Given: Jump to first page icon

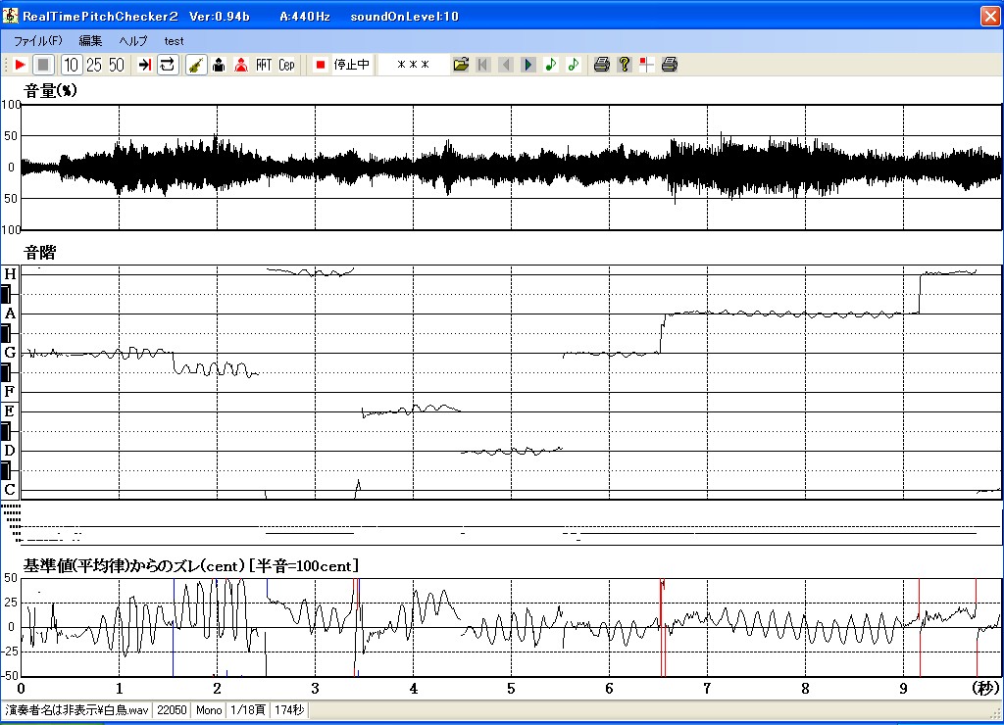Looking at the screenshot, I should click(x=482, y=65).
